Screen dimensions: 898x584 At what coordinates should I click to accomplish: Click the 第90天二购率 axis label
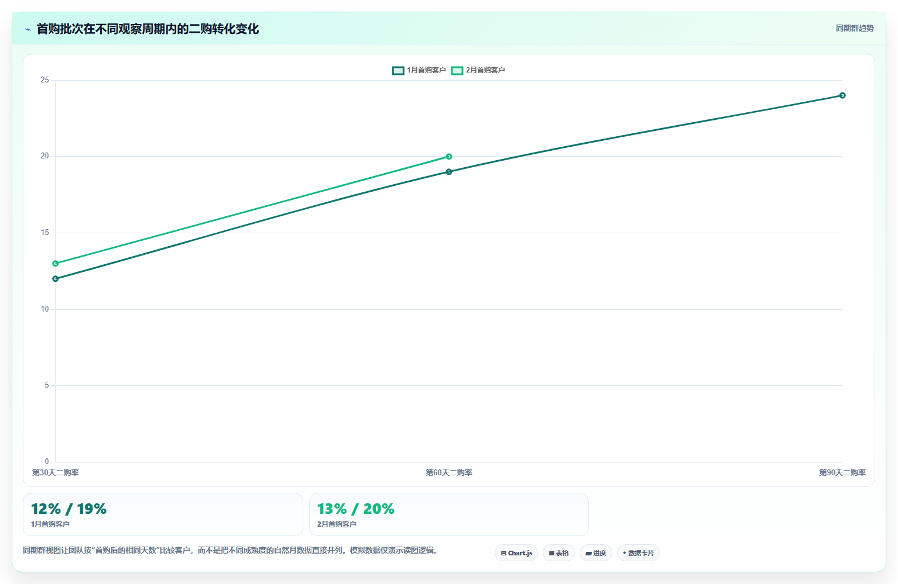842,472
